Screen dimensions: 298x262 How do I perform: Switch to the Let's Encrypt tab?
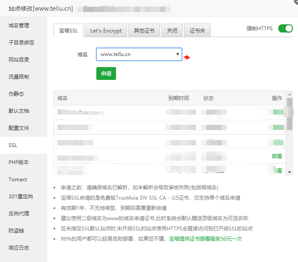click(106, 30)
